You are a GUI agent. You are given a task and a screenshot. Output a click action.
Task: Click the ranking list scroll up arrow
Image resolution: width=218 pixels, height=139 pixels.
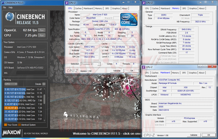45,89
